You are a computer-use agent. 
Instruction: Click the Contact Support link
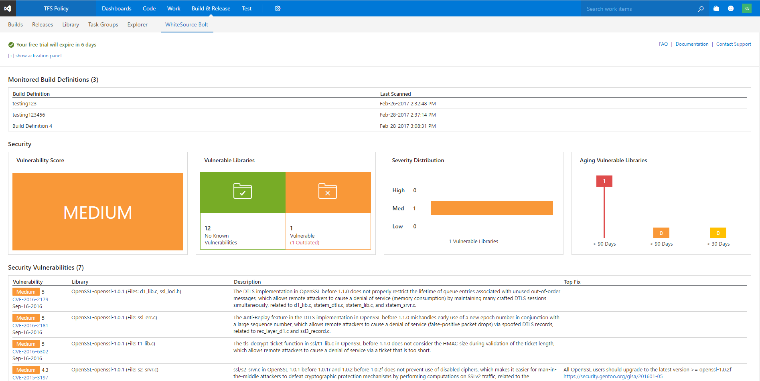(x=734, y=44)
